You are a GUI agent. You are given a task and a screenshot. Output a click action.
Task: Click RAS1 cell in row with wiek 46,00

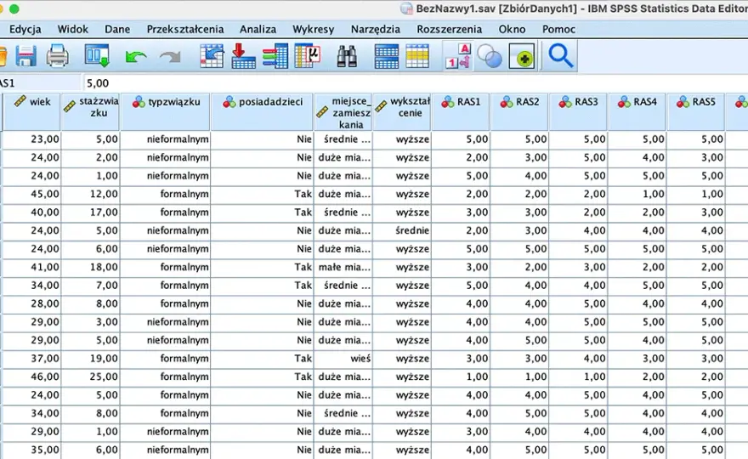[x=461, y=377]
